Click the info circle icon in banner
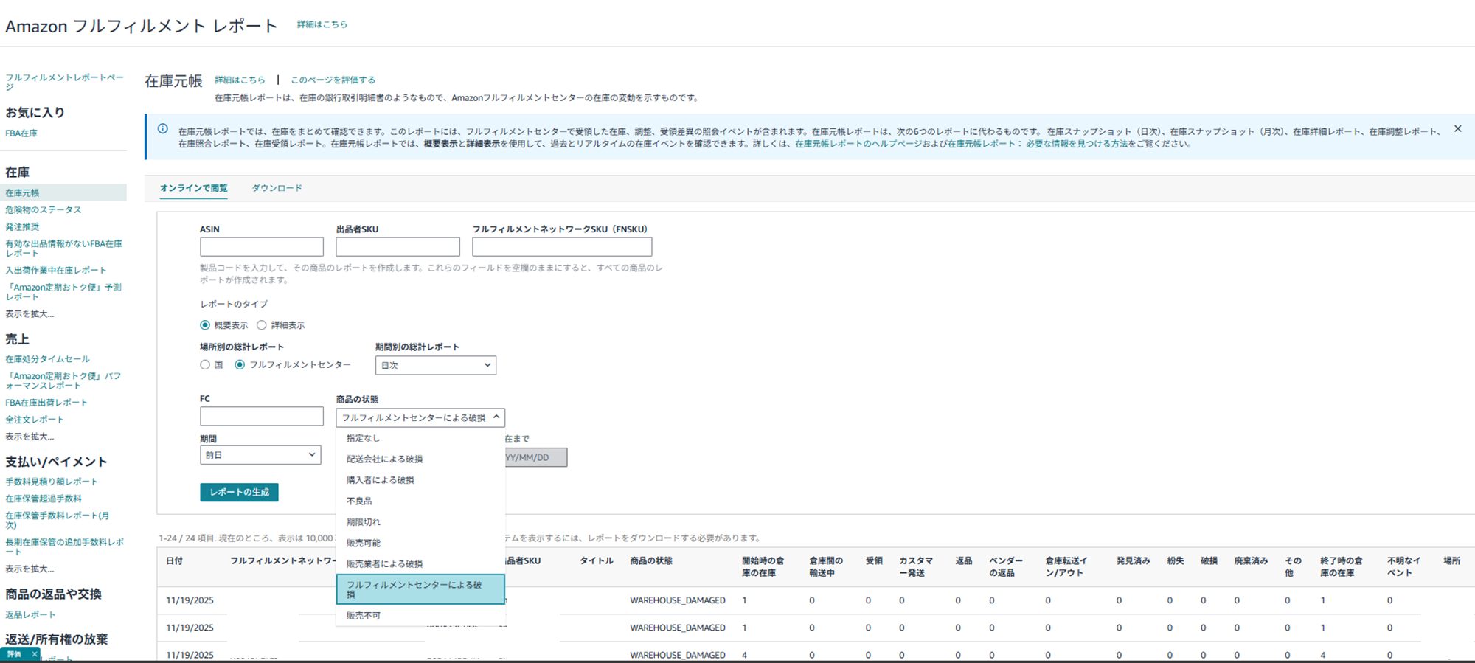1475x663 pixels. [163, 129]
